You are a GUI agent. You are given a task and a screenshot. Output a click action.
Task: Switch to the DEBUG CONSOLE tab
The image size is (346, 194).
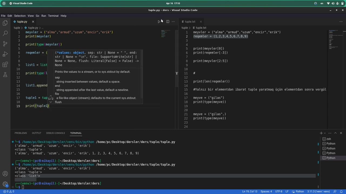(55, 133)
